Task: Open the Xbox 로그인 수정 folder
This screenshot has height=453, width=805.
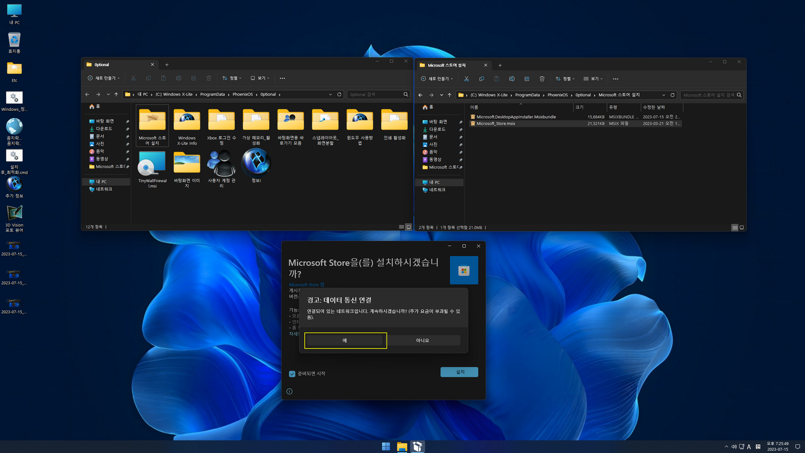Action: pos(222,127)
